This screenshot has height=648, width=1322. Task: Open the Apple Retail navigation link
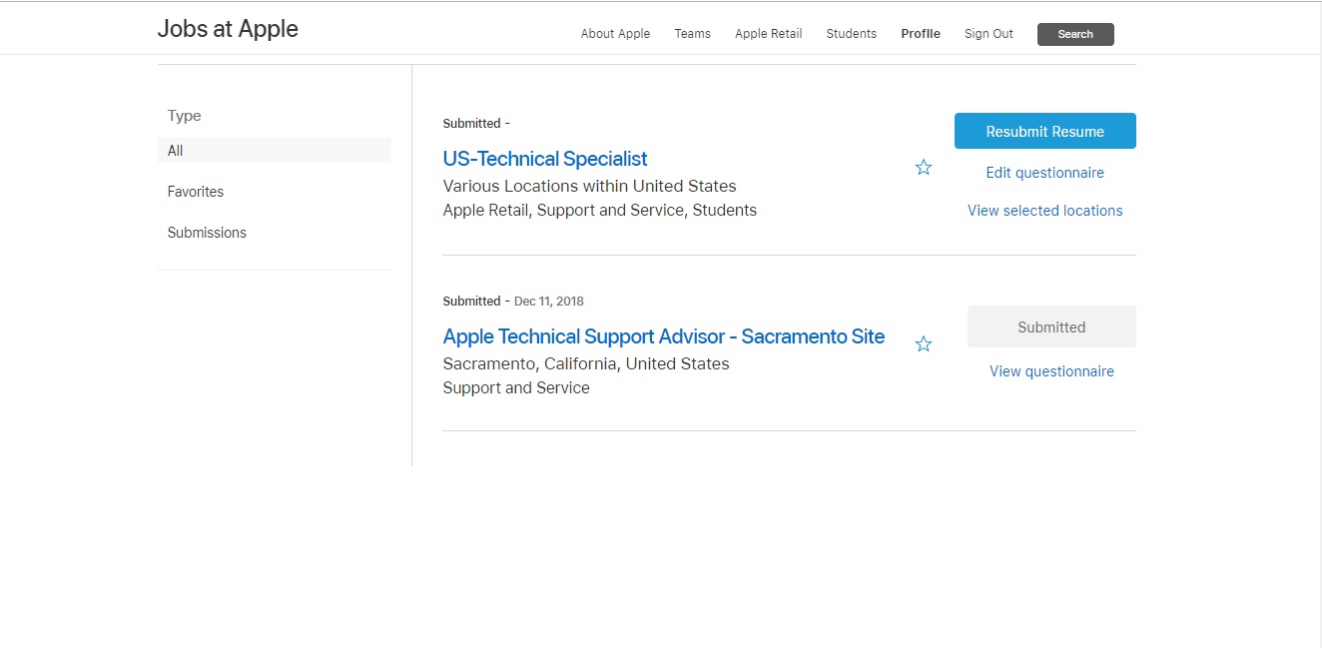click(x=768, y=34)
